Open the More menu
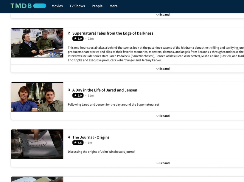The height and width of the screenshot is (182, 244). pos(114,6)
